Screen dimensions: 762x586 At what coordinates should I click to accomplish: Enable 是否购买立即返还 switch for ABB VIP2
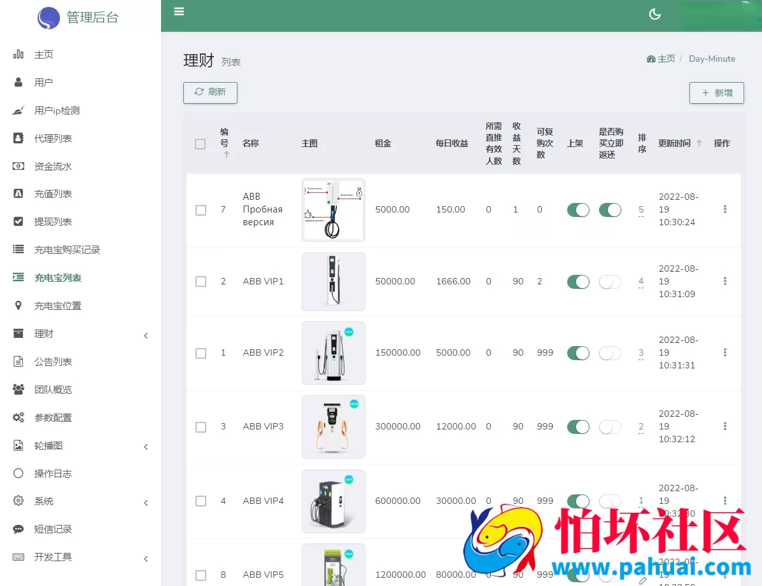[x=610, y=353]
